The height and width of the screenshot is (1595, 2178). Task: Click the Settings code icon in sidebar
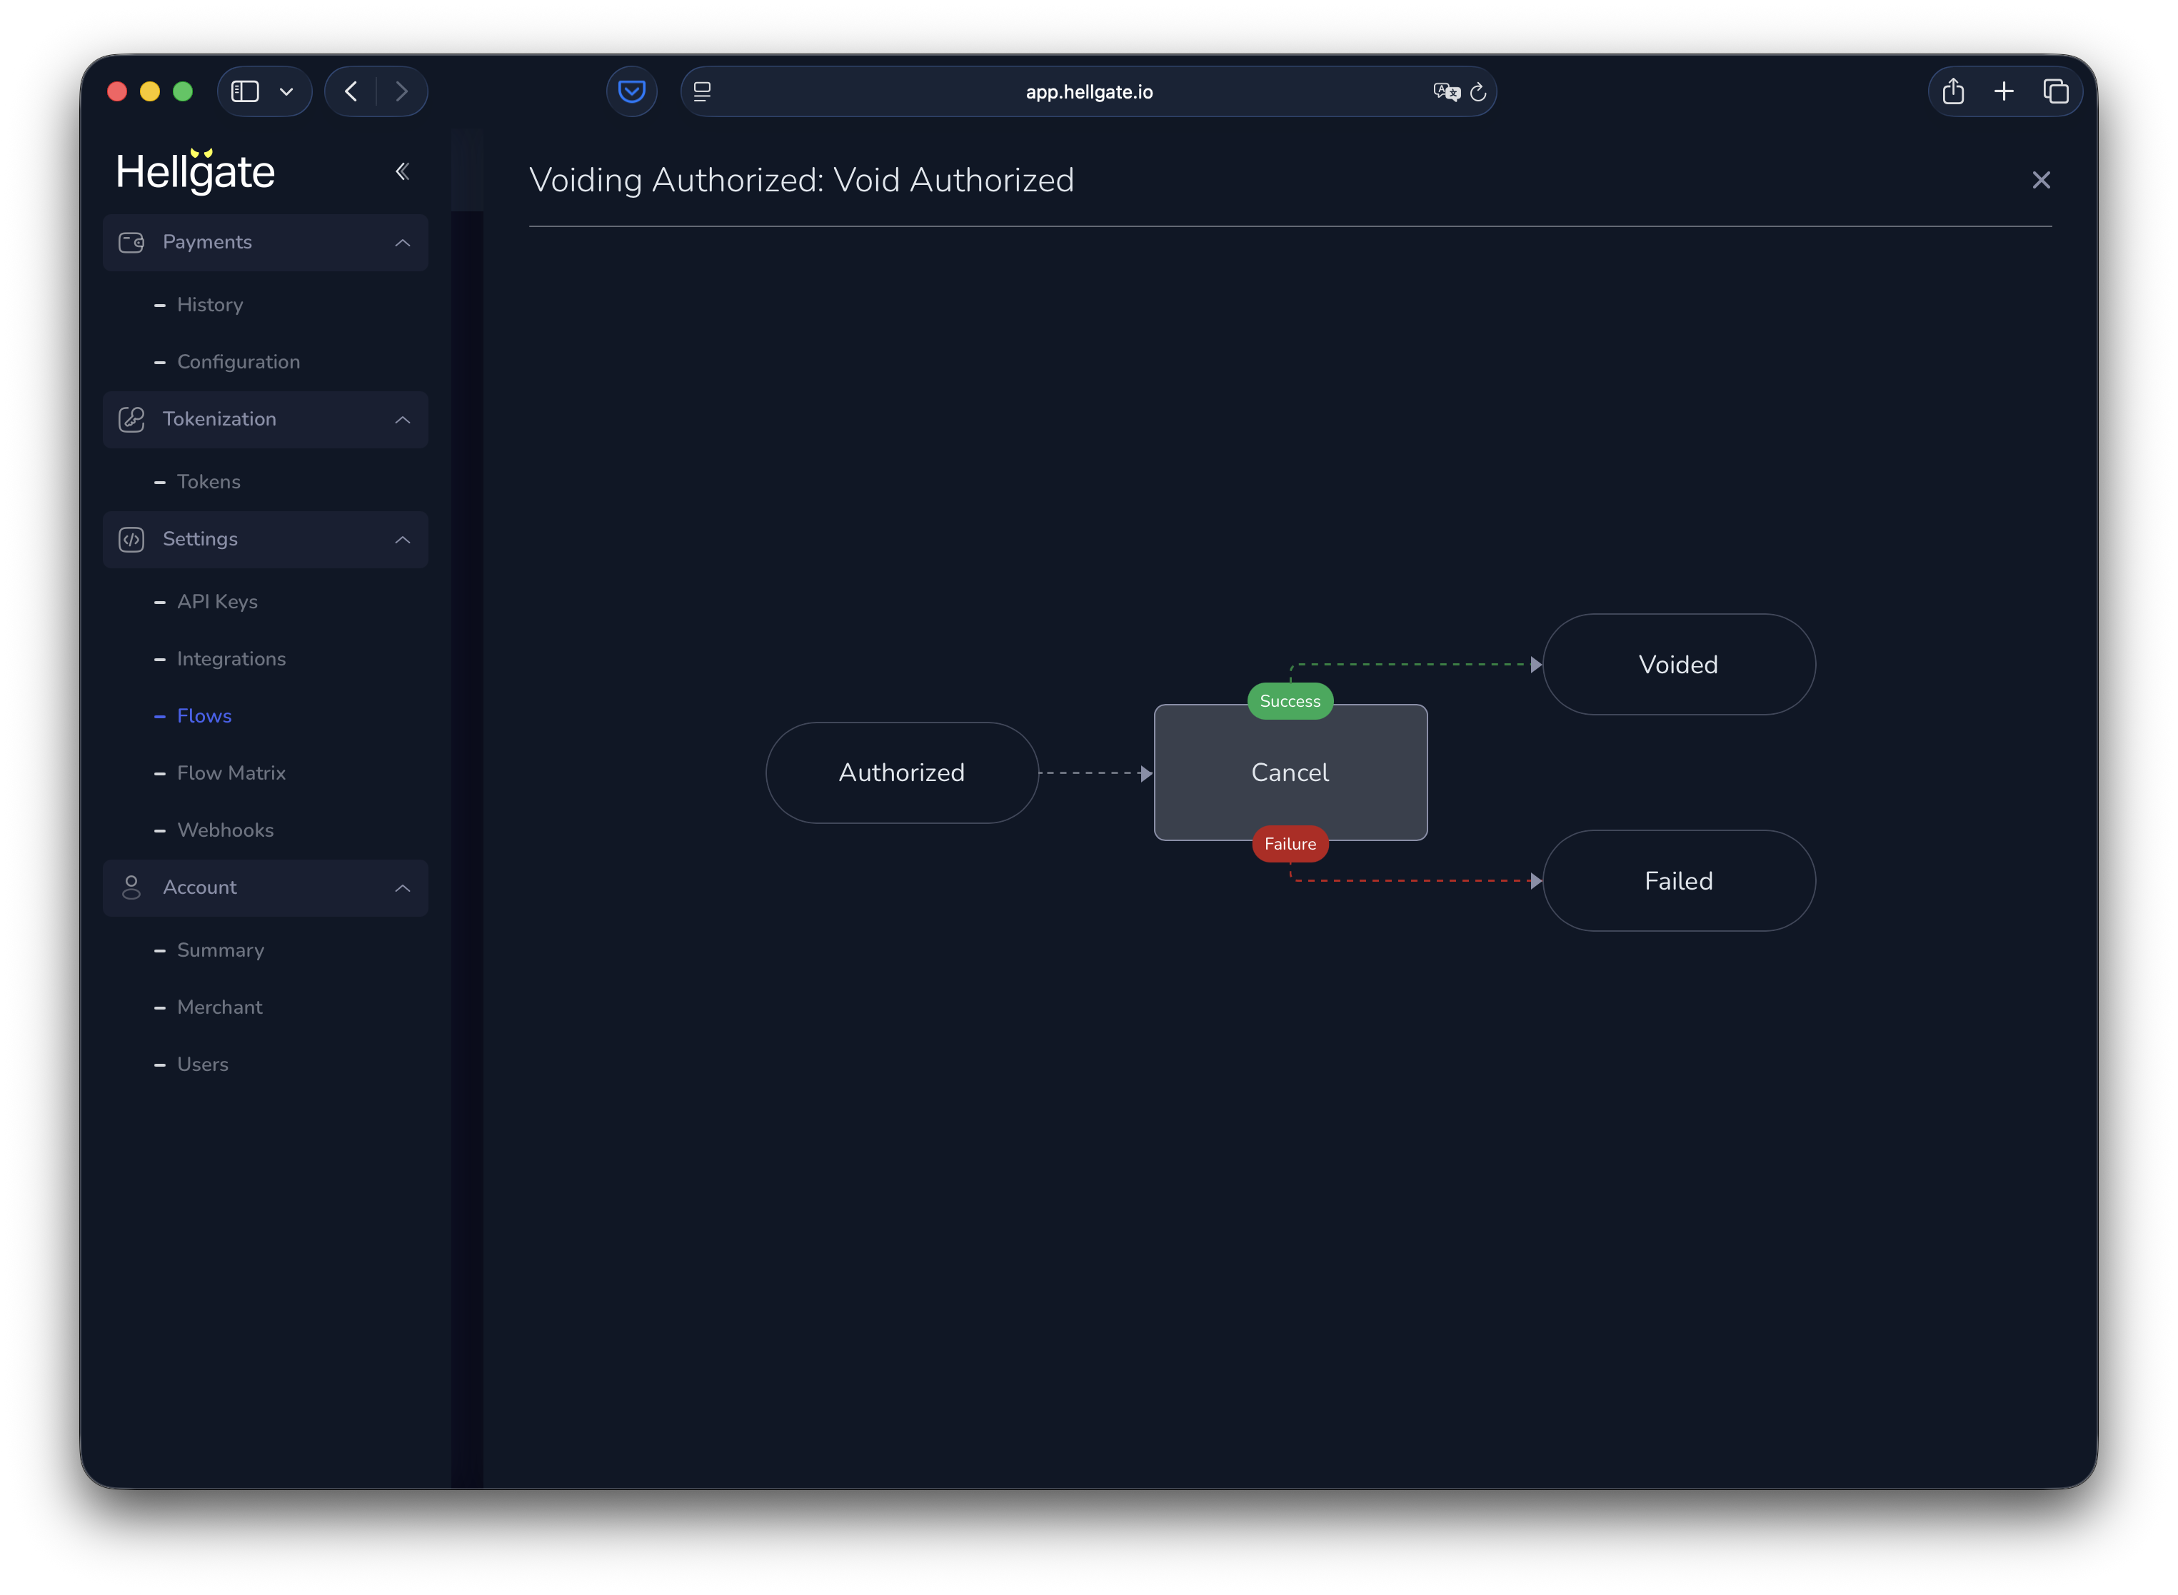pos(131,540)
